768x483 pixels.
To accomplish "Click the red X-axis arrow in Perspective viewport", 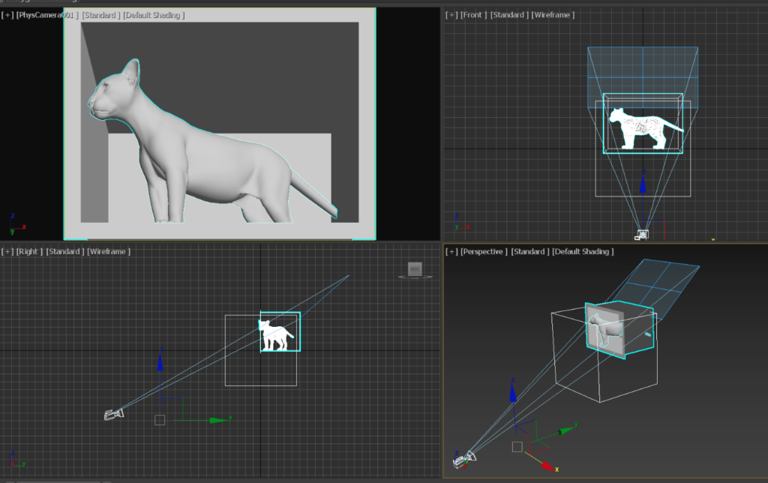I will pyautogui.click(x=548, y=466).
